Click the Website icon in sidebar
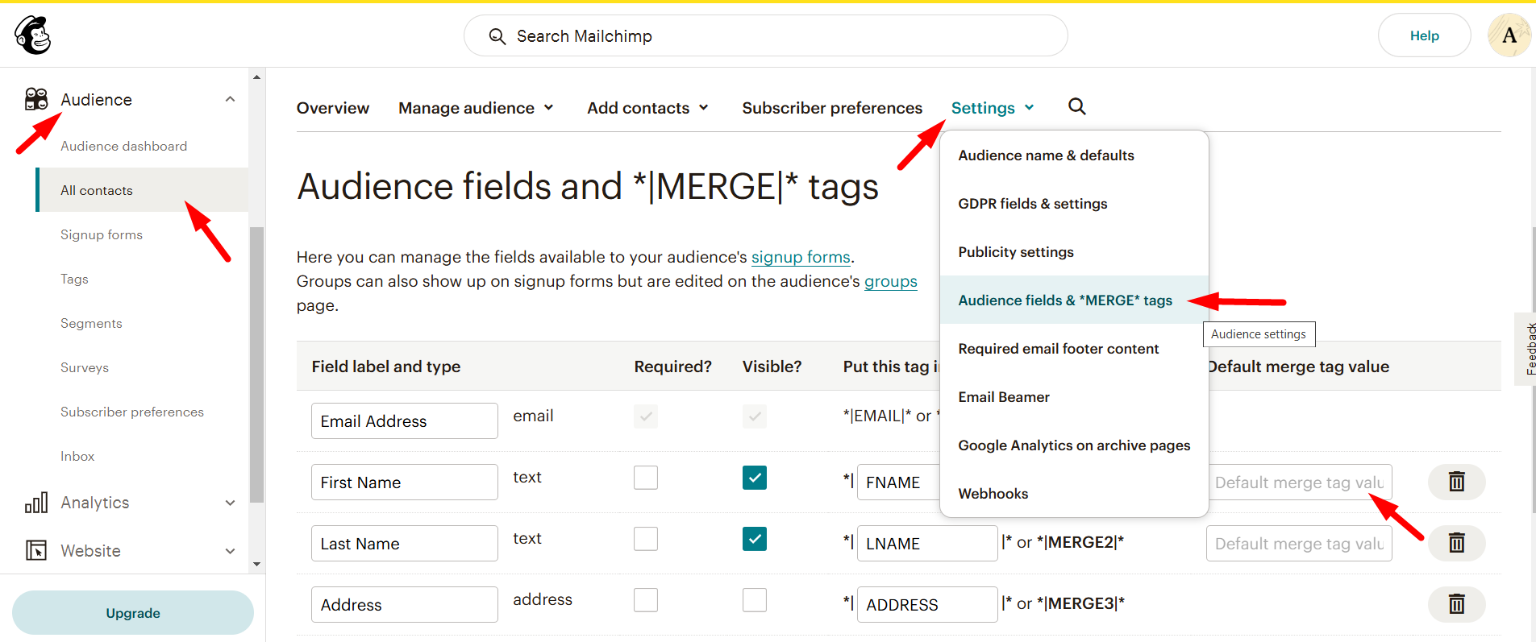The height and width of the screenshot is (642, 1536). point(36,550)
